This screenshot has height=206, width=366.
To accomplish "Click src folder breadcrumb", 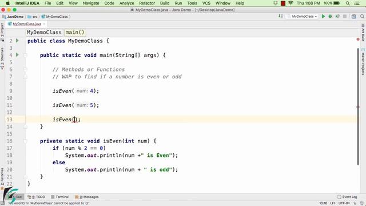I will (x=33, y=17).
